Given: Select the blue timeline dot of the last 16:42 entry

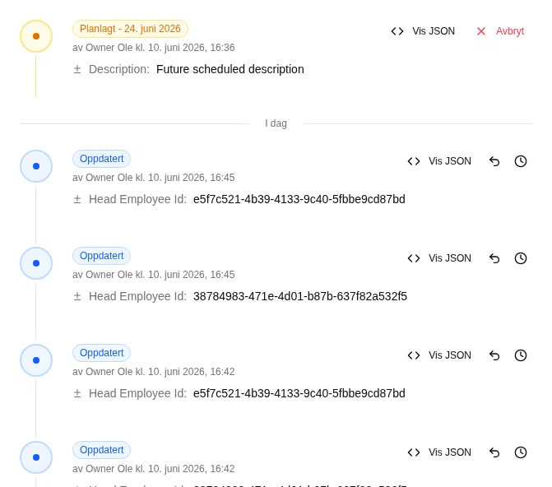Looking at the screenshot, I should 36,457.
